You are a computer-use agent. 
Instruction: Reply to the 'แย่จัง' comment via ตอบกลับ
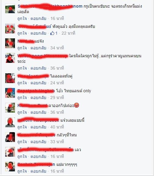click(x=38, y=48)
